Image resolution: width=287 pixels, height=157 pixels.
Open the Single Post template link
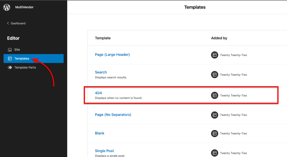coord(104,151)
